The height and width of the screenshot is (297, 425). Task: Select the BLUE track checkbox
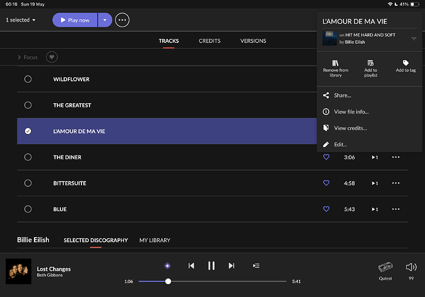click(28, 209)
